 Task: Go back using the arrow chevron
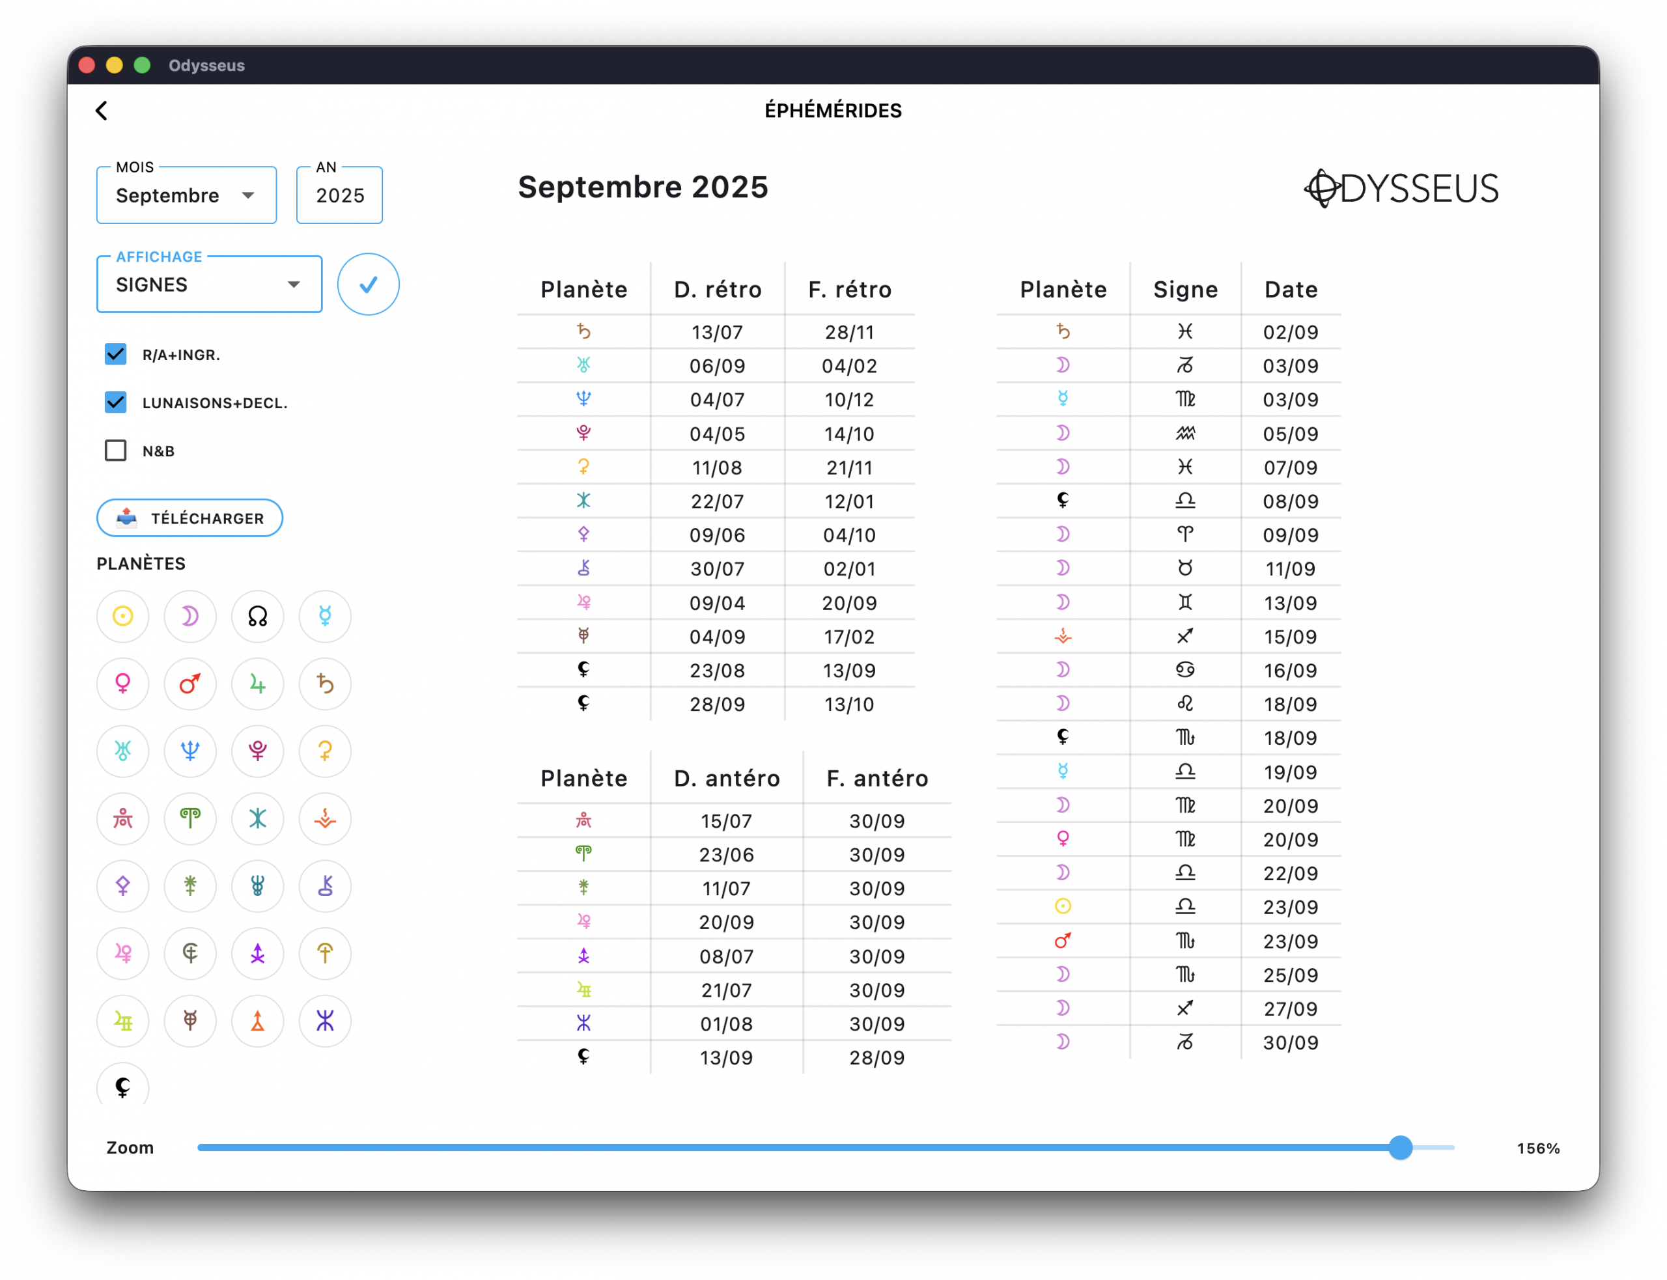coord(102,111)
